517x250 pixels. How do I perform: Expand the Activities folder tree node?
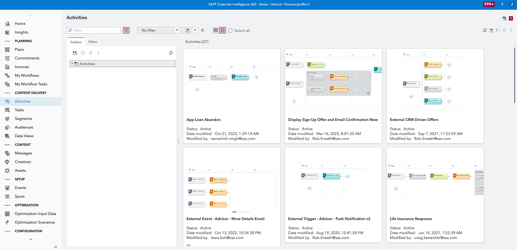pyautogui.click(x=72, y=64)
